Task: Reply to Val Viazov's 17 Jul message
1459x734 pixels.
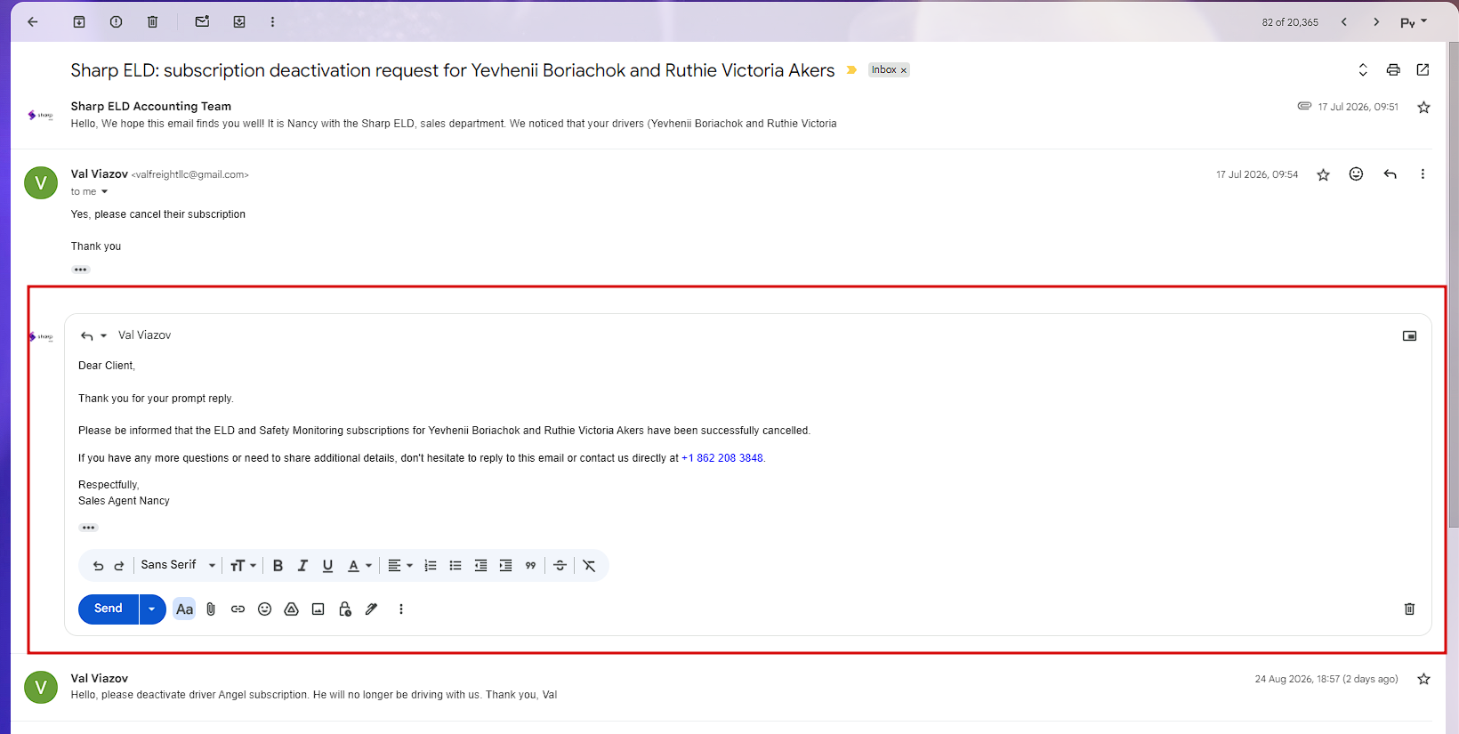Action: [1390, 174]
